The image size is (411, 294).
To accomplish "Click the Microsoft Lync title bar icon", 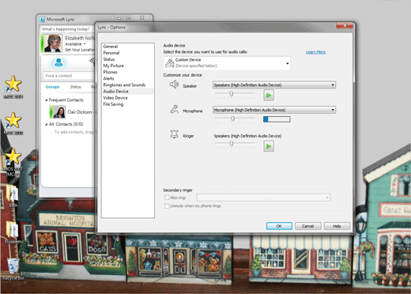I will [x=42, y=19].
